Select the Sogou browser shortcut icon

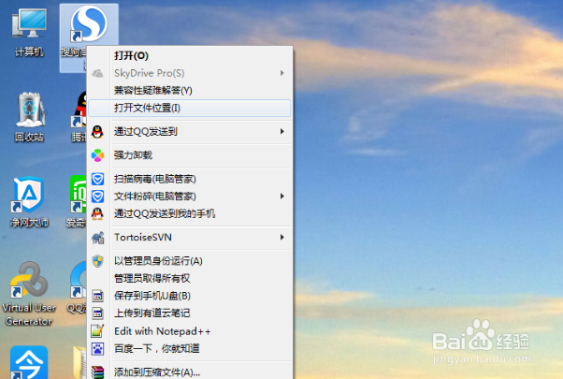[89, 23]
